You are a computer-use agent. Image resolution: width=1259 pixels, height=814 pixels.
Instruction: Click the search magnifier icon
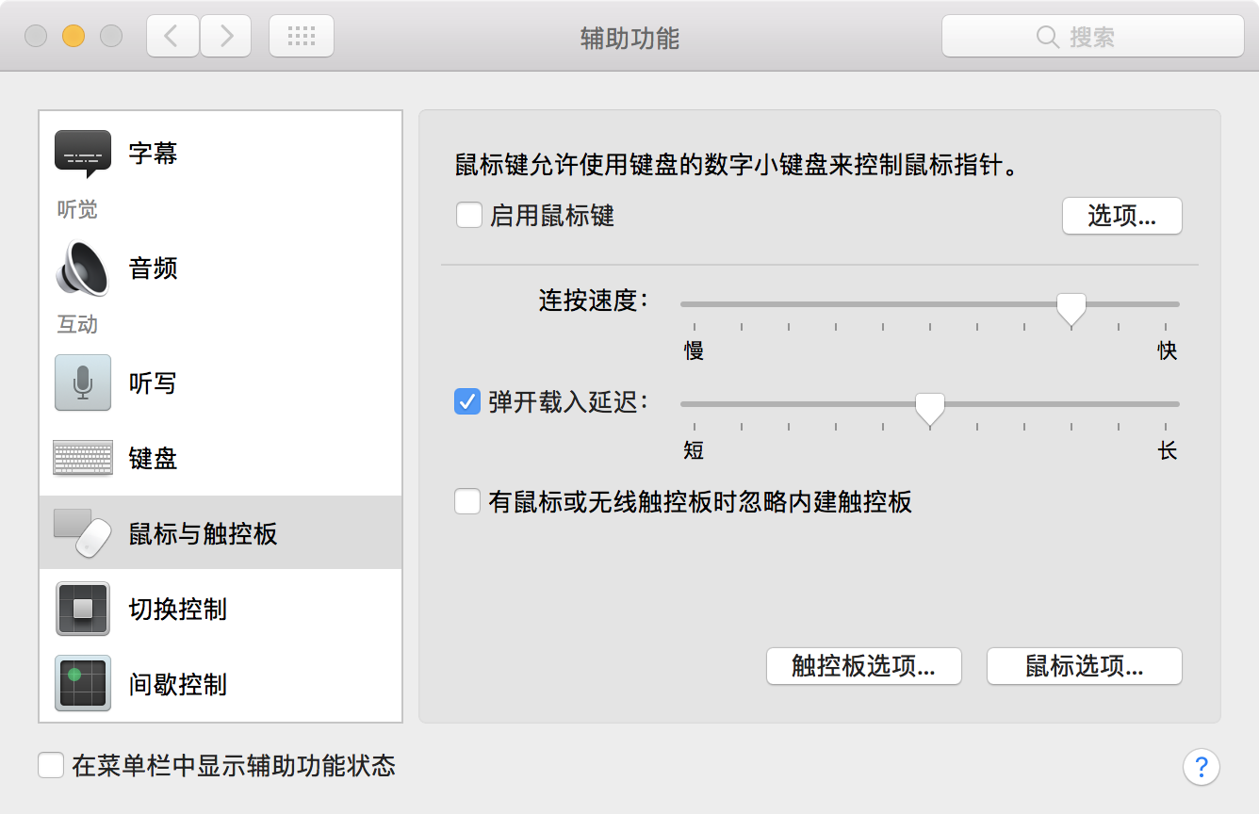coord(1048,38)
